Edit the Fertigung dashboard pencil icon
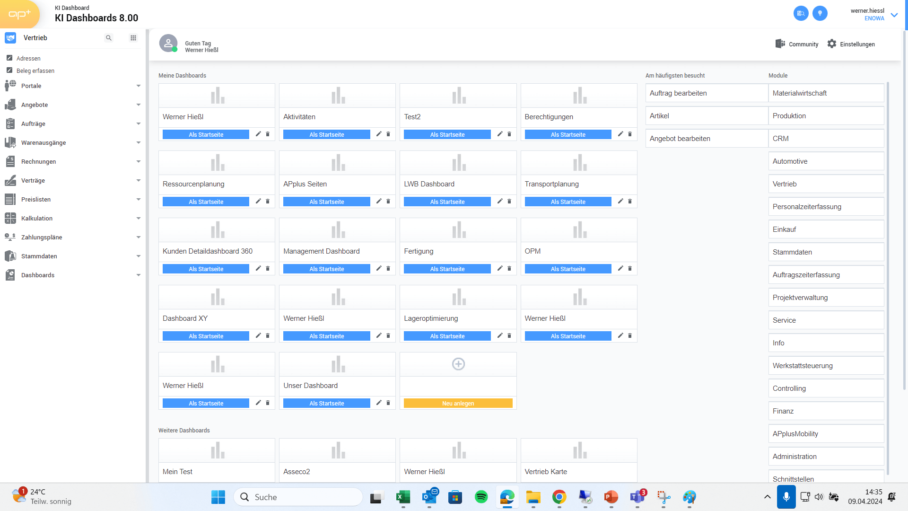 click(500, 268)
